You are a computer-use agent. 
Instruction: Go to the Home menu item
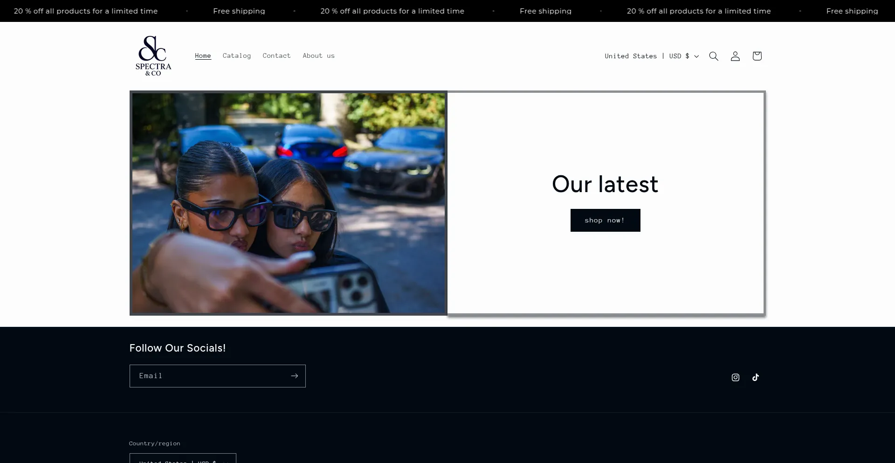pyautogui.click(x=203, y=56)
